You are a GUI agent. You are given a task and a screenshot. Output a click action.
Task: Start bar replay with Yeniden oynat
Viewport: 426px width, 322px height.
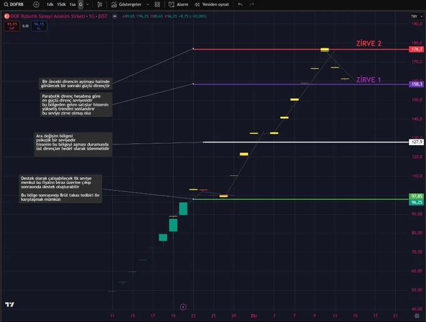(212, 4)
